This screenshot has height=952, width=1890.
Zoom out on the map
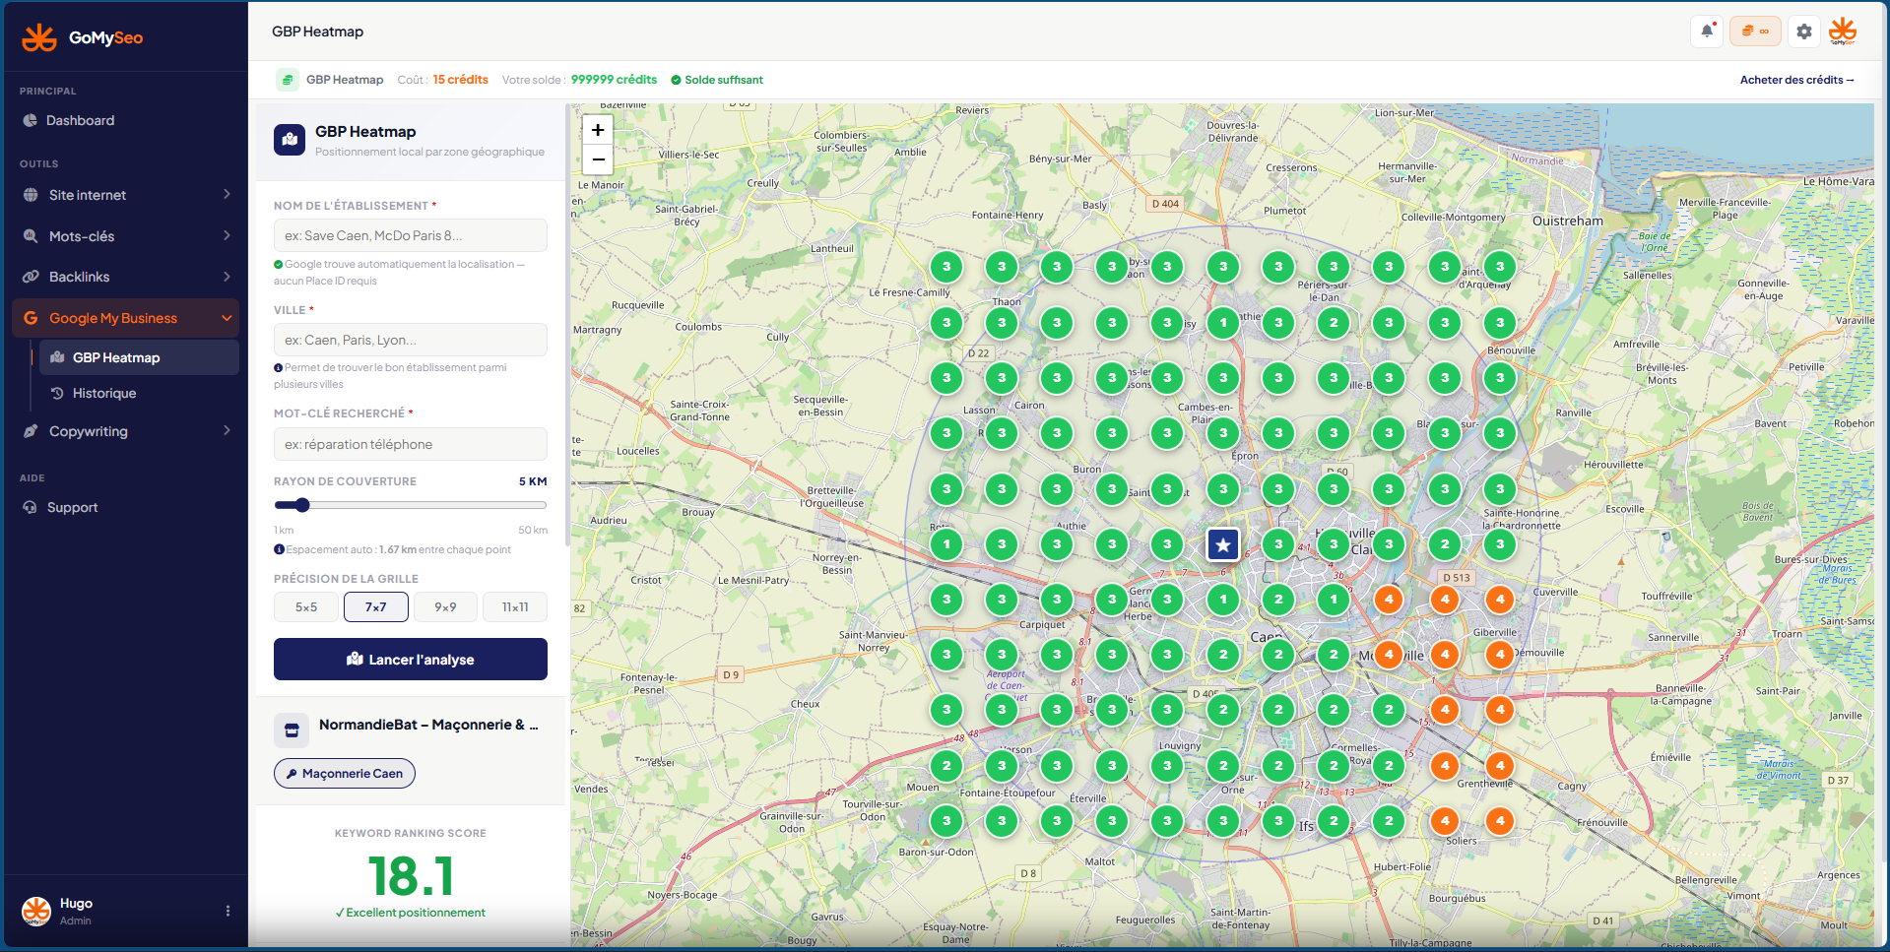(x=598, y=159)
